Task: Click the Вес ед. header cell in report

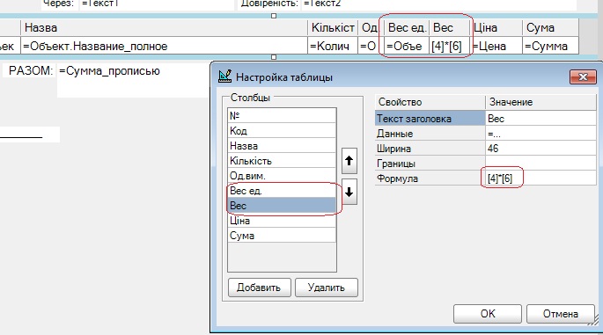Action: [407, 27]
